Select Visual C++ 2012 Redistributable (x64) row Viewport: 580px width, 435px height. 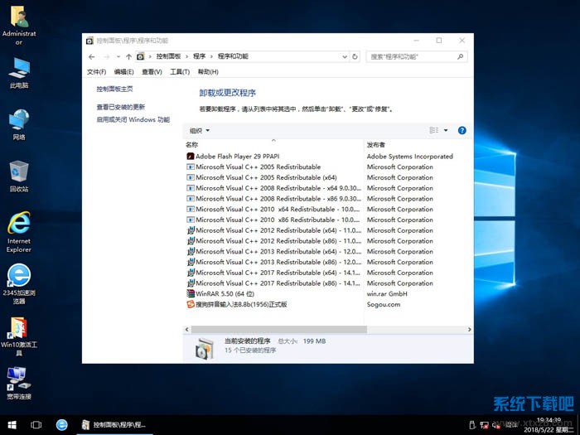coord(273,230)
